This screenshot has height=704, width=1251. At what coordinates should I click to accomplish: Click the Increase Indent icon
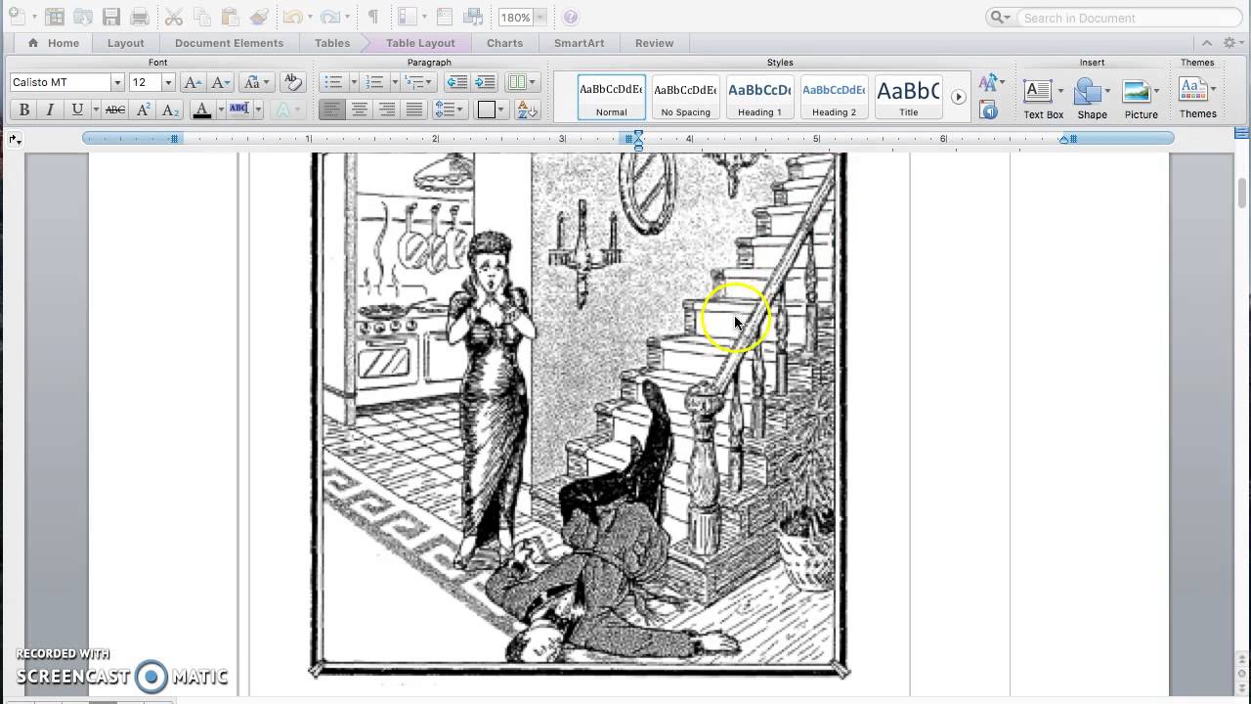pyautogui.click(x=486, y=82)
